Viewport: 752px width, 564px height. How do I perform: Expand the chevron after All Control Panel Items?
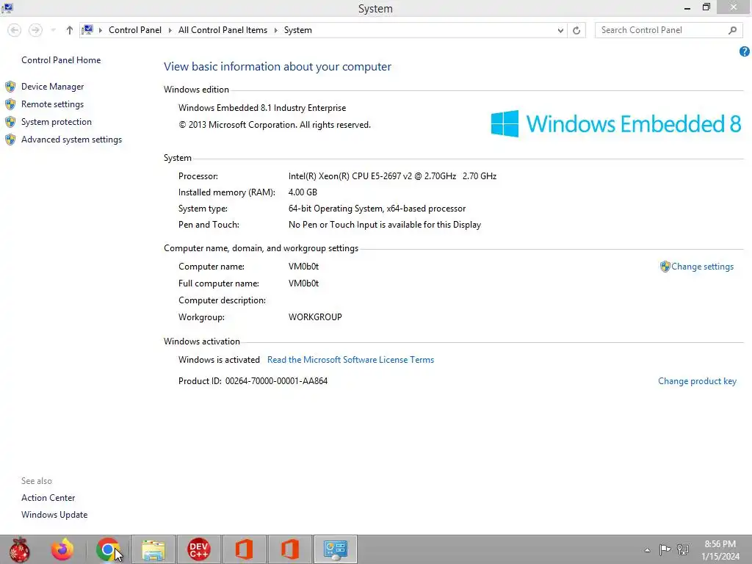(x=276, y=30)
